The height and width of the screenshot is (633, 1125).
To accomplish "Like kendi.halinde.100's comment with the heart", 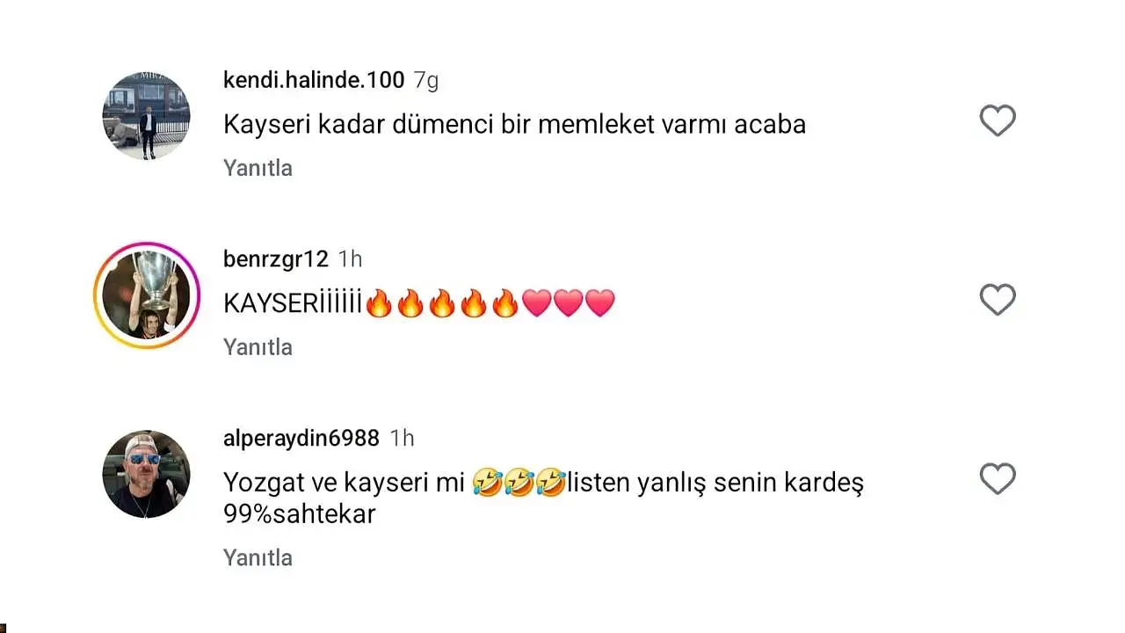I will pyautogui.click(x=998, y=120).
